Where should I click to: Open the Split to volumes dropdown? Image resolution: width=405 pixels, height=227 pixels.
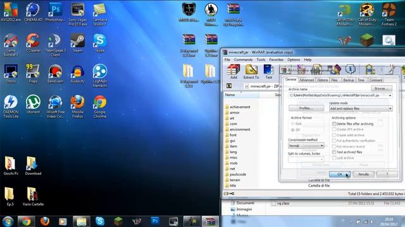(306, 160)
